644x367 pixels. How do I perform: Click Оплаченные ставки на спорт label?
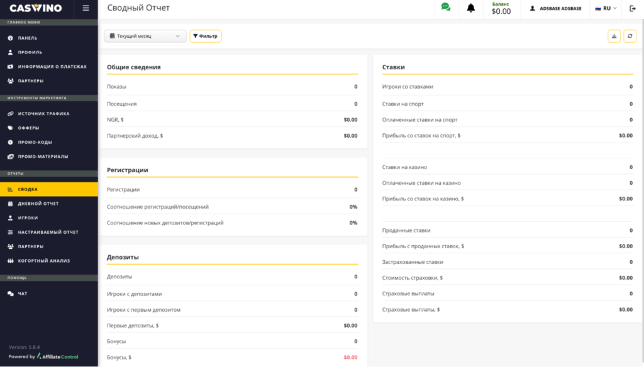pyautogui.click(x=419, y=120)
